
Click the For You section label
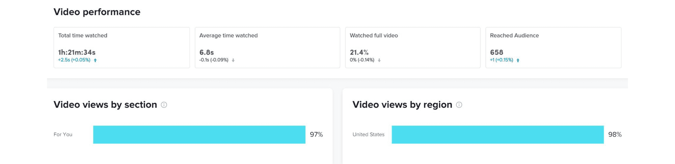(x=63, y=134)
